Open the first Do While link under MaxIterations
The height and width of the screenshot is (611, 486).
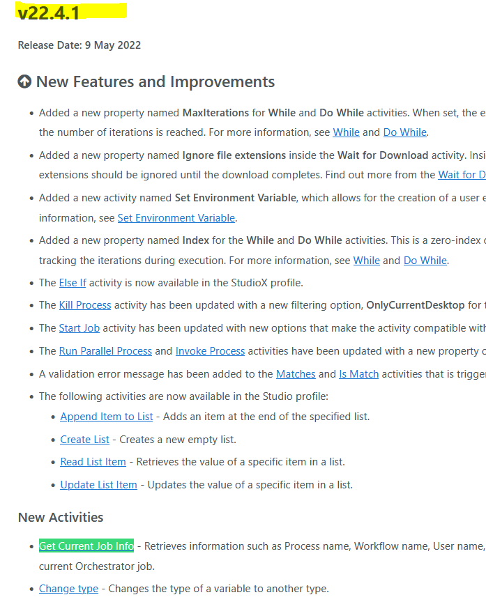tap(405, 132)
